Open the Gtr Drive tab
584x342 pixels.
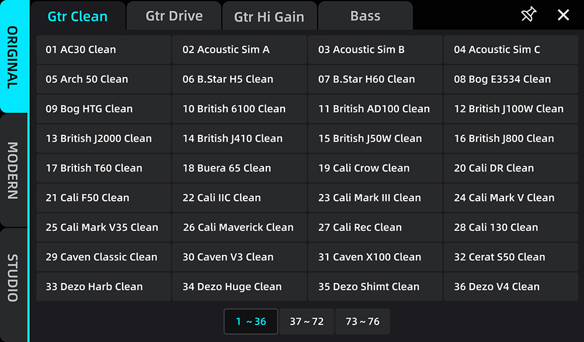(x=174, y=16)
